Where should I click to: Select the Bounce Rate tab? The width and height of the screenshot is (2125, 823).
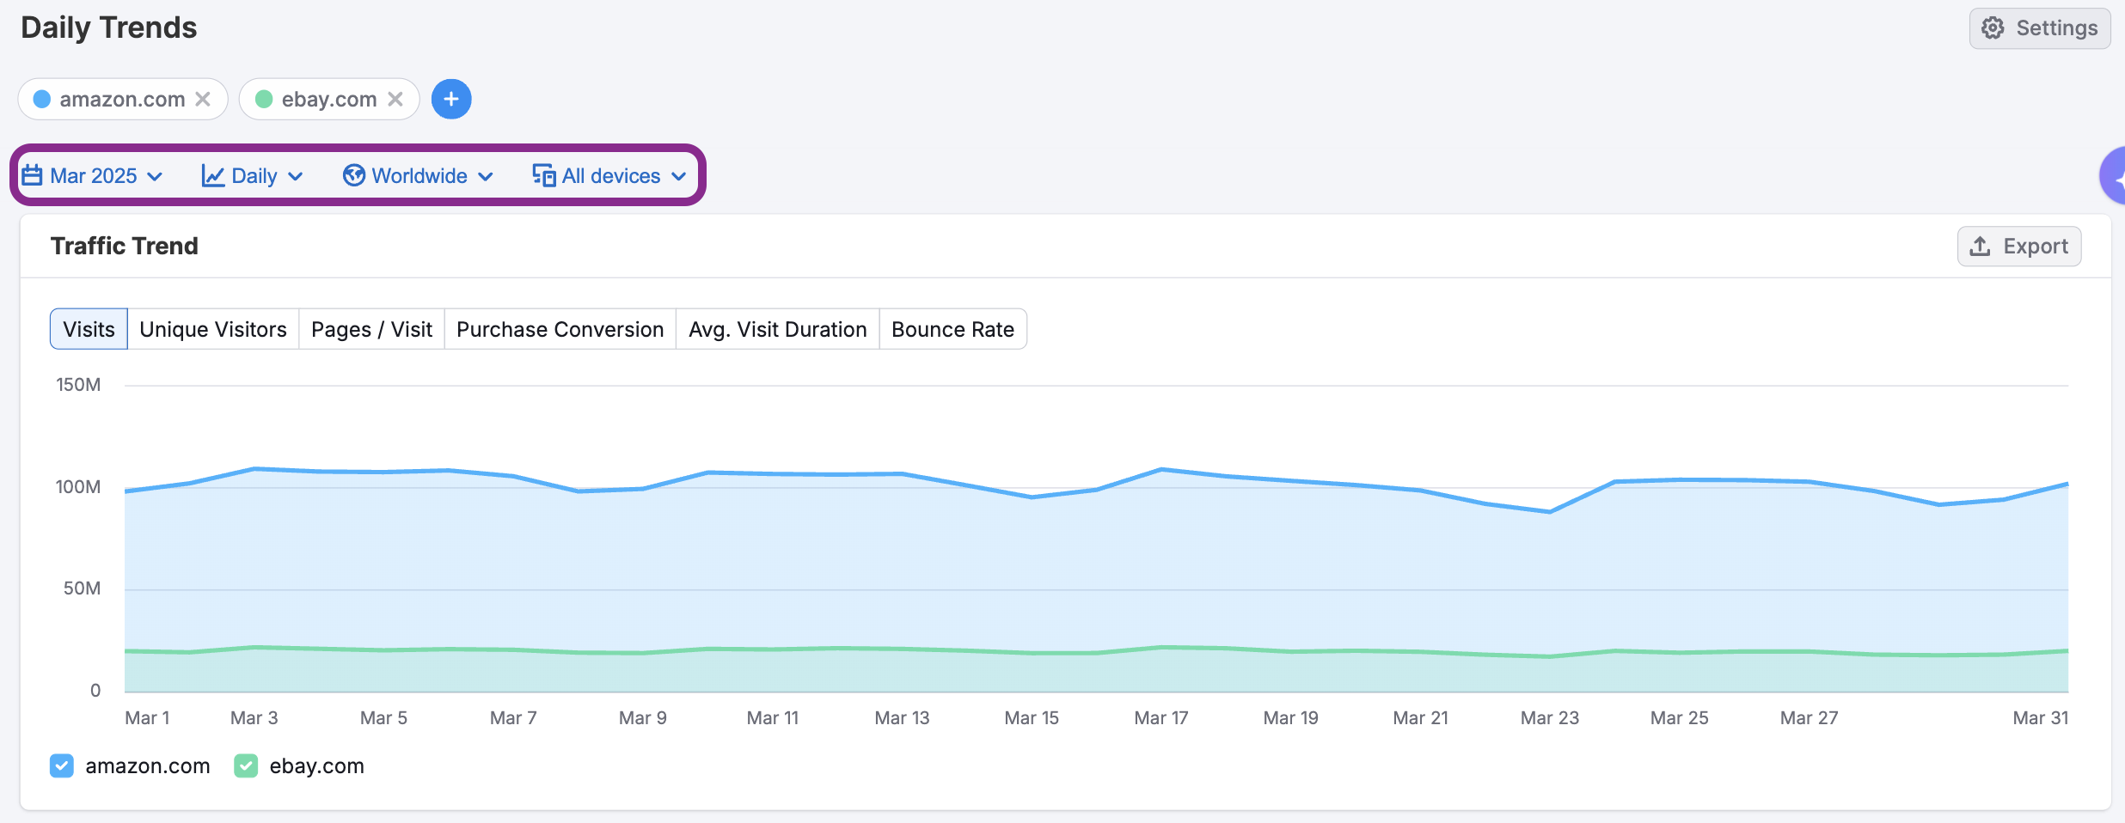click(952, 329)
